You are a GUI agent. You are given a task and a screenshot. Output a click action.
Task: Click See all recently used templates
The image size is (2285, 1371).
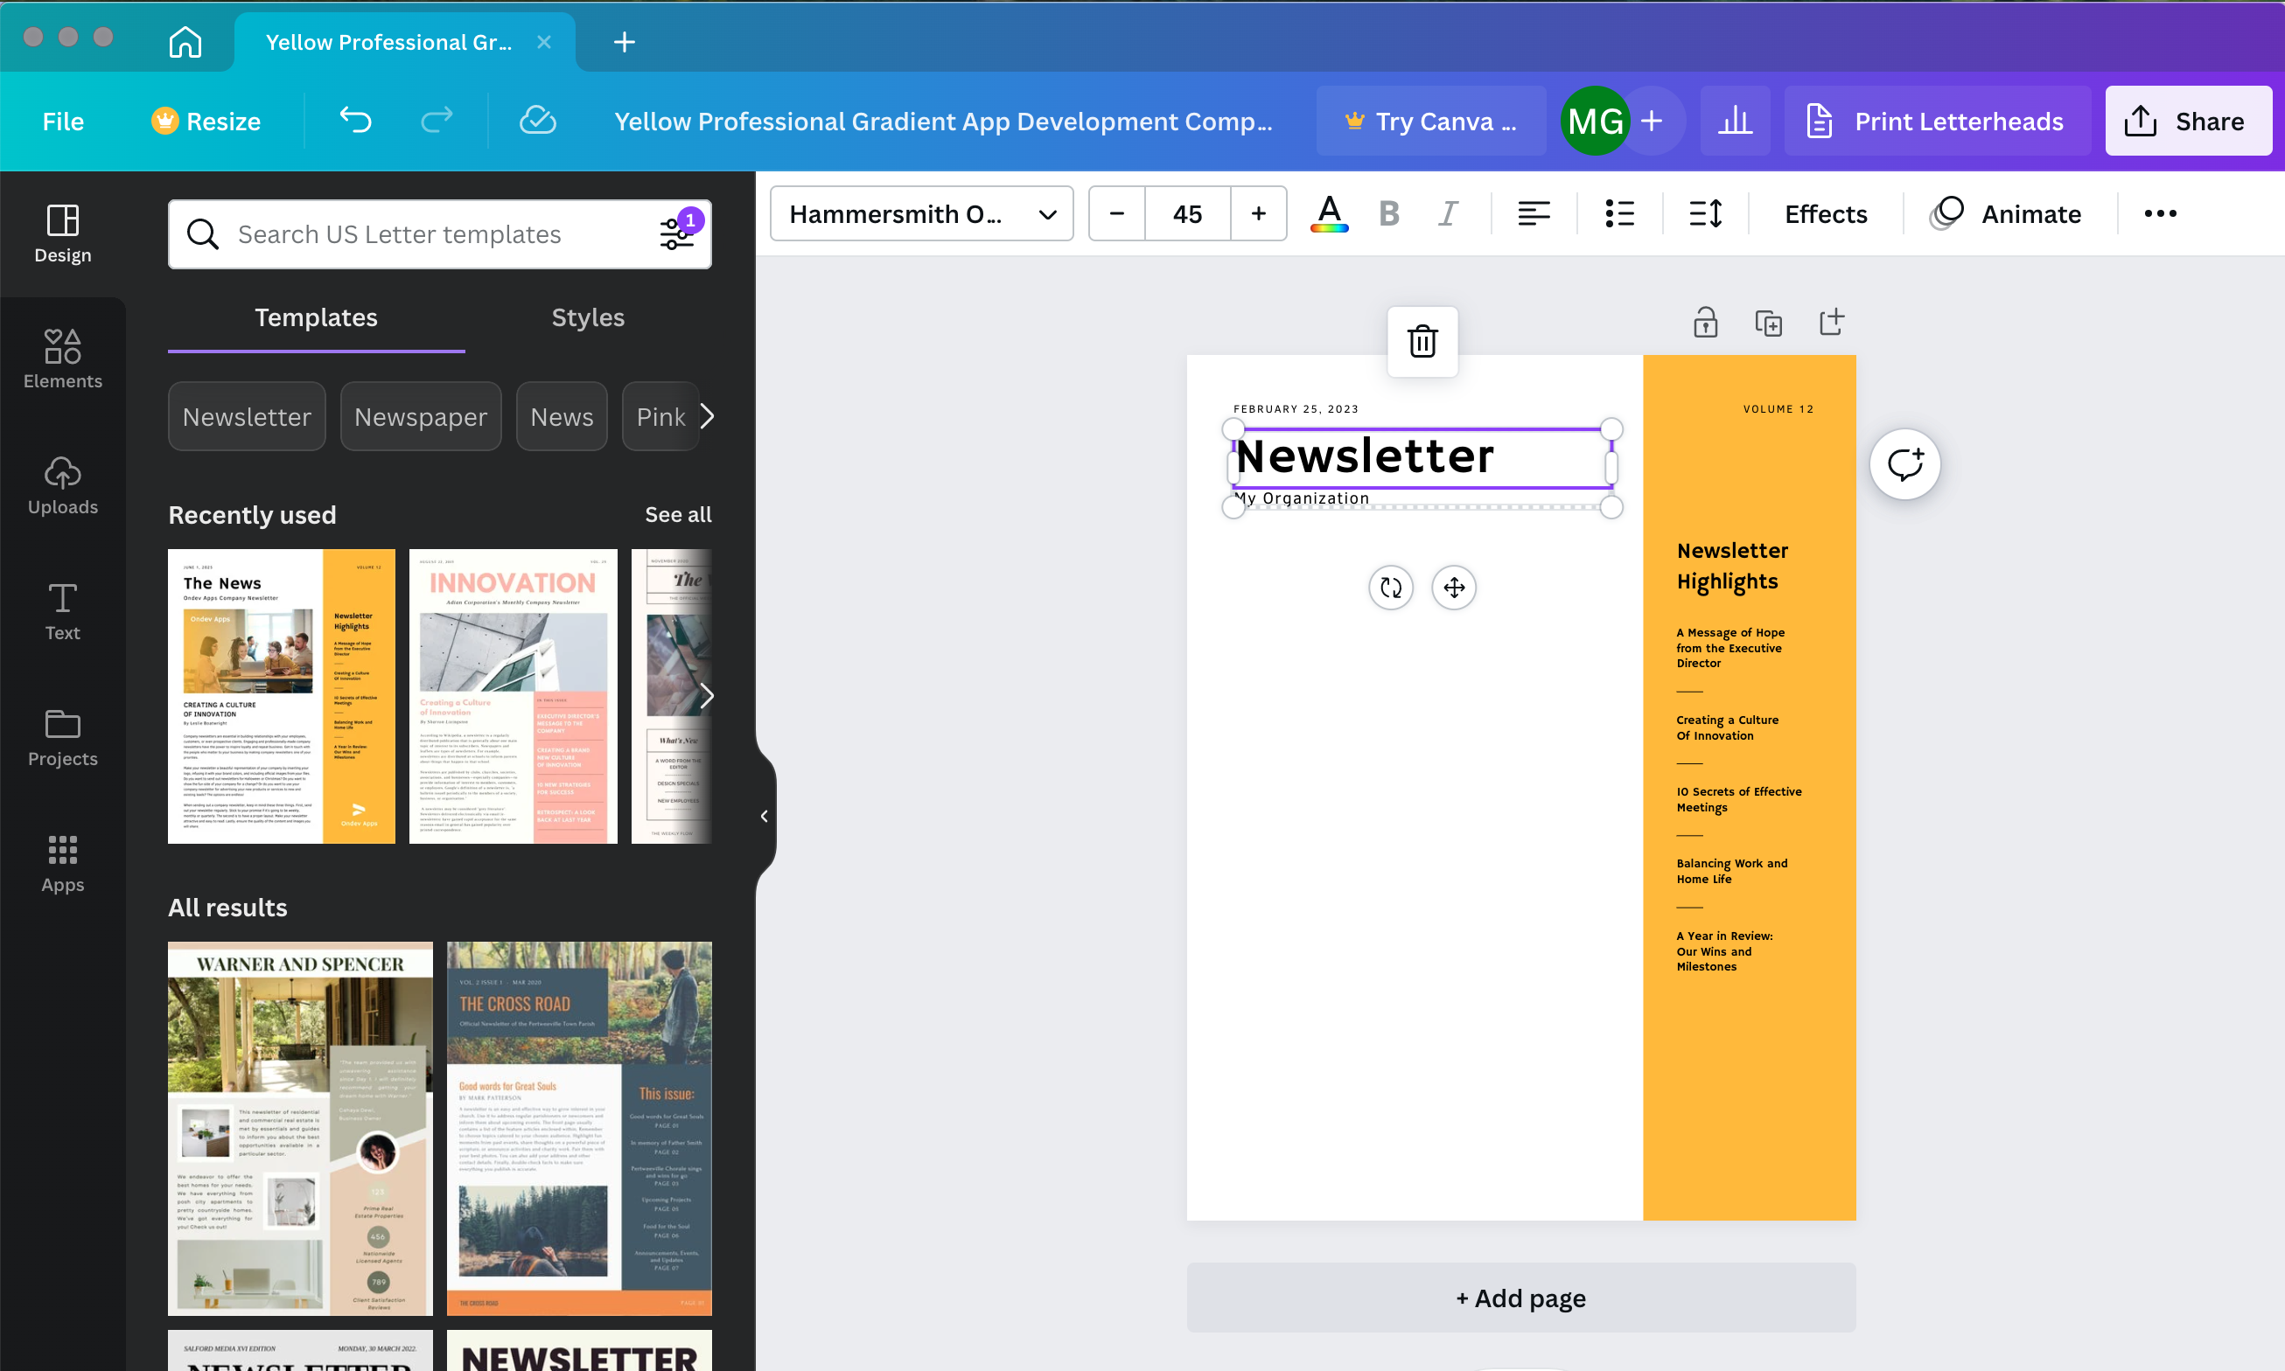tap(679, 514)
